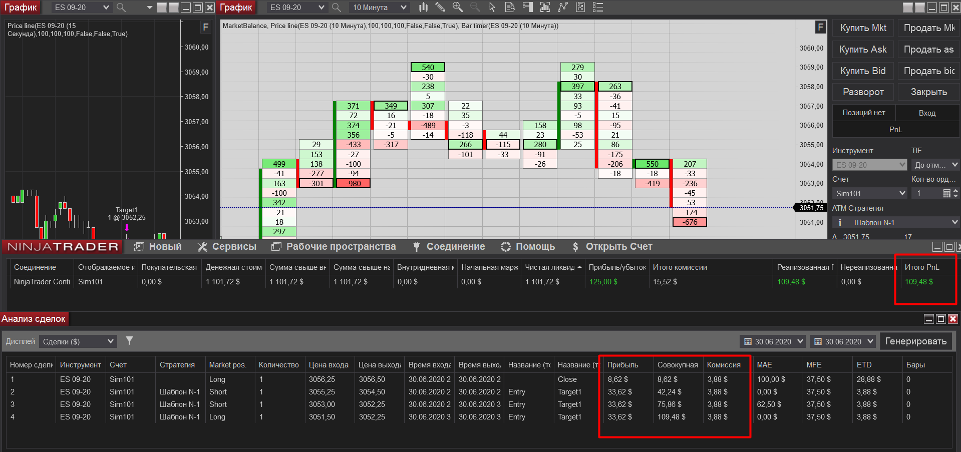Image resolution: width=961 pixels, height=452 pixels.
Task: Open the Новый menu
Action: [159, 246]
